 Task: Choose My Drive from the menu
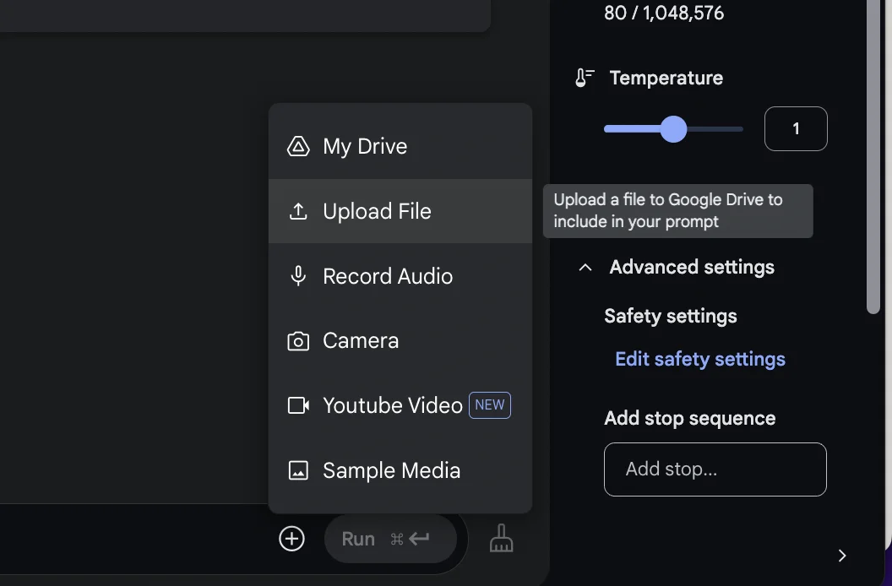click(400, 146)
